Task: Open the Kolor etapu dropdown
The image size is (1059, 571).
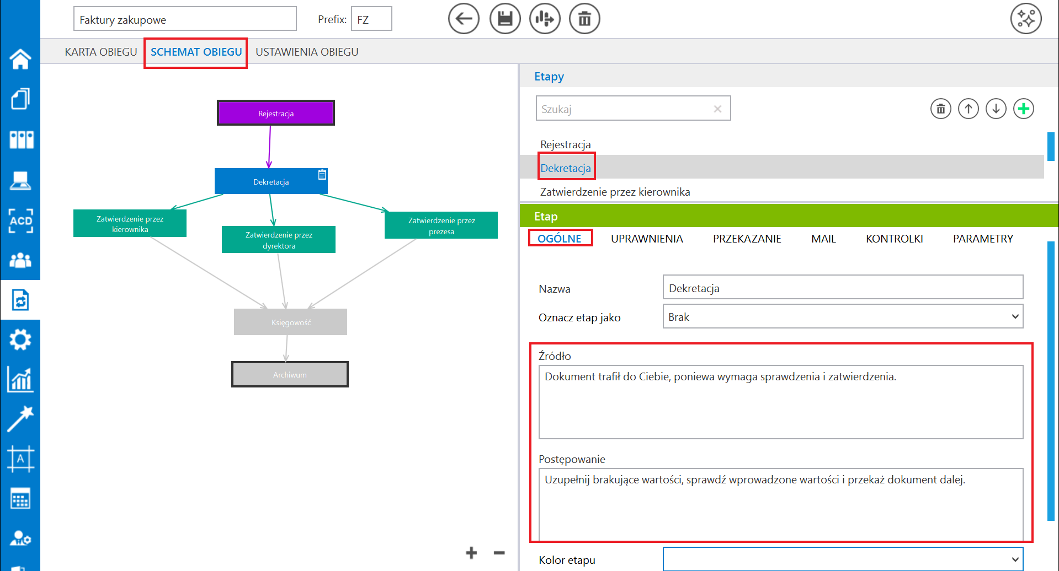Action: tap(843, 559)
